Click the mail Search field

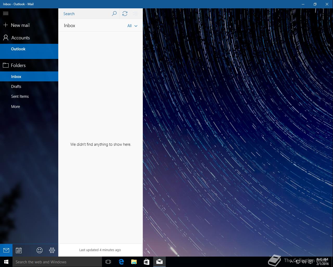click(x=86, y=14)
